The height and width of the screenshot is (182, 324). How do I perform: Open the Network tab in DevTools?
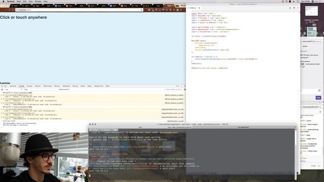click(x=37, y=86)
